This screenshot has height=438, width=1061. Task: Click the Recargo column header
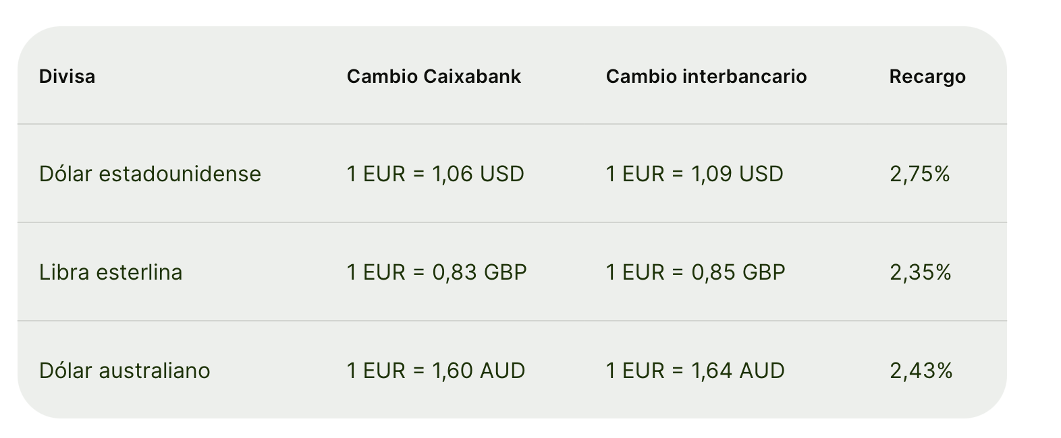tap(927, 77)
